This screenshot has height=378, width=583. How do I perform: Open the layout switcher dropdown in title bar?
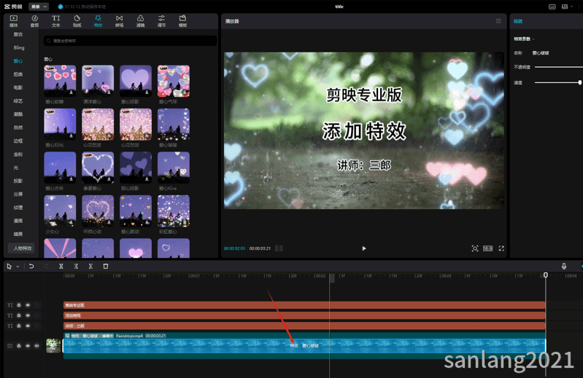[567, 7]
